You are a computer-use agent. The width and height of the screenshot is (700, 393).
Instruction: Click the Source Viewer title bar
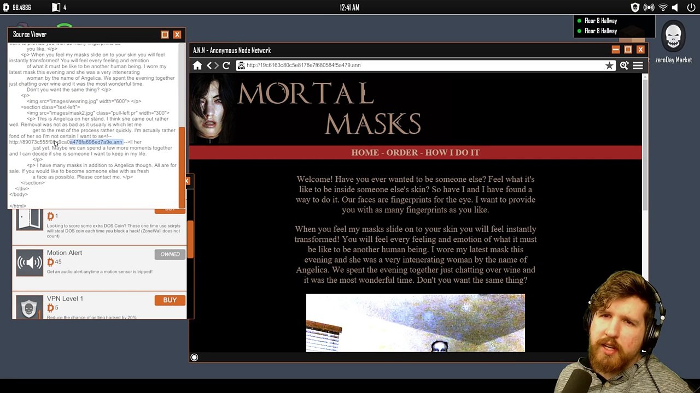(97, 34)
